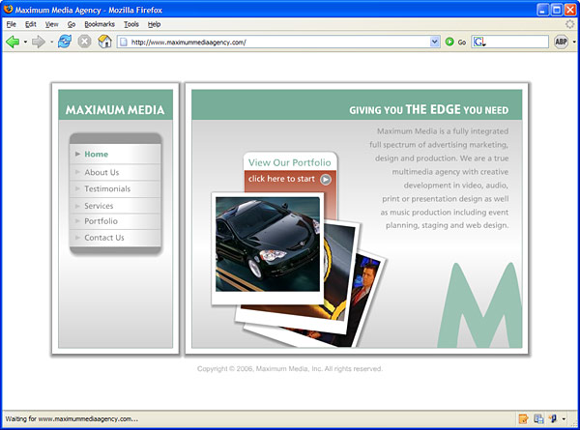Click the black car photo thumbnail
The image size is (580, 430).
pos(268,244)
